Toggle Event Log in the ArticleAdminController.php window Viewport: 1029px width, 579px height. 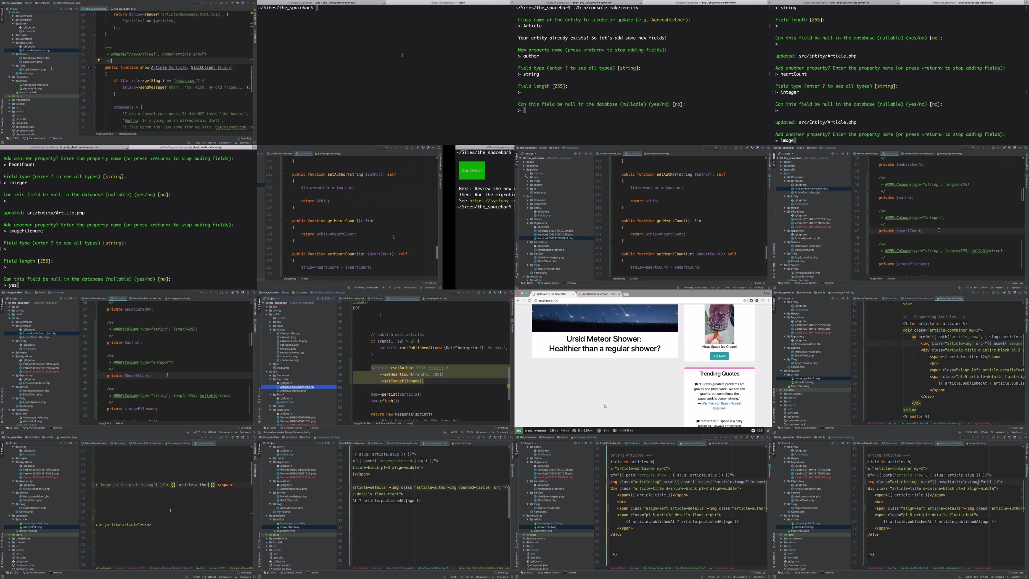pos(501,428)
